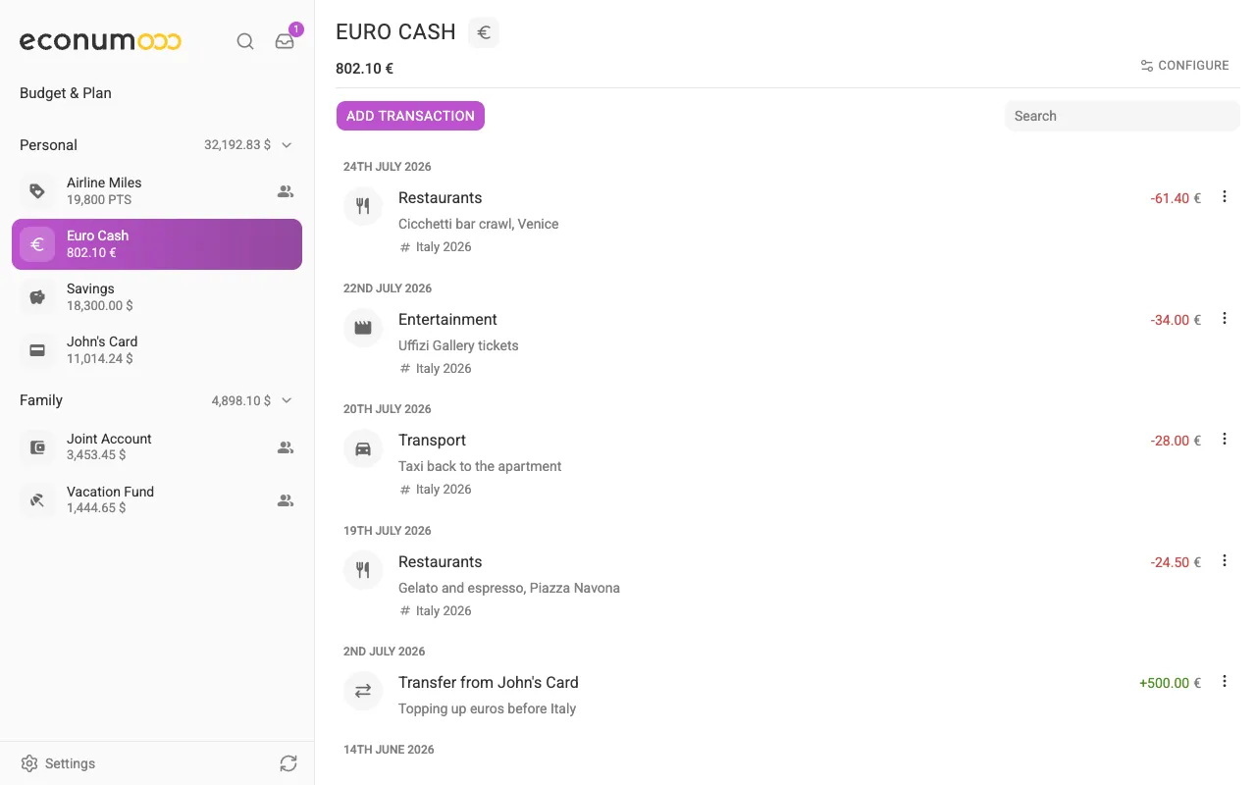Open options menu for Transfer from John's Card
The height and width of the screenshot is (785, 1256).
click(x=1225, y=682)
